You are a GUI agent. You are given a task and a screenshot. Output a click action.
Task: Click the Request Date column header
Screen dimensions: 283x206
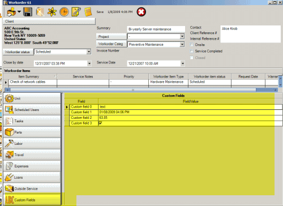point(248,76)
